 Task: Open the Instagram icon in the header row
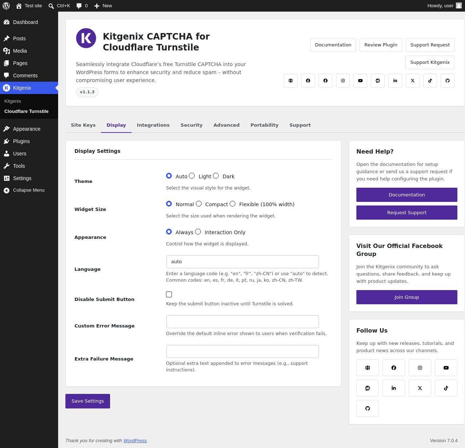[343, 81]
